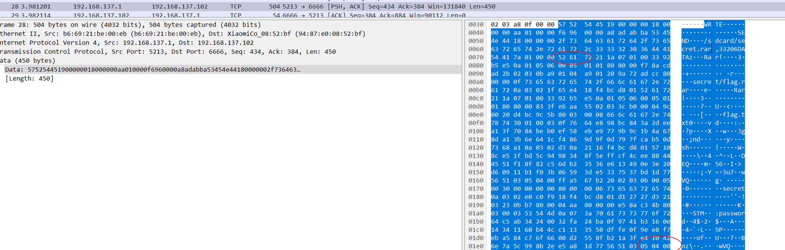Click ASCII text 't/flag.r' in row 00a0
785x250 pixels.
coord(730,82)
